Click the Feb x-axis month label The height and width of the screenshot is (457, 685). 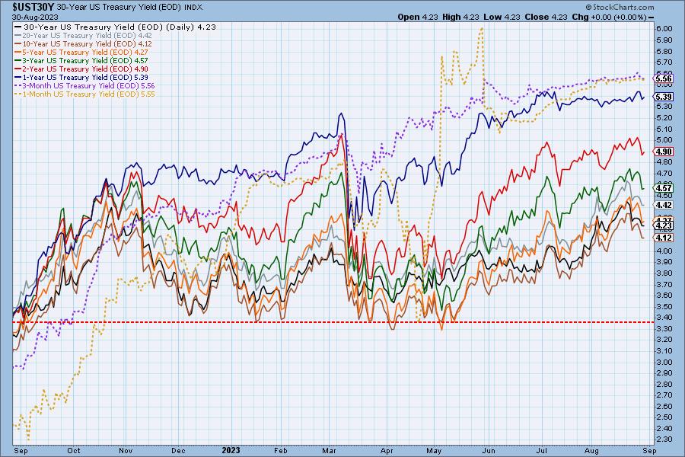pyautogui.click(x=280, y=451)
